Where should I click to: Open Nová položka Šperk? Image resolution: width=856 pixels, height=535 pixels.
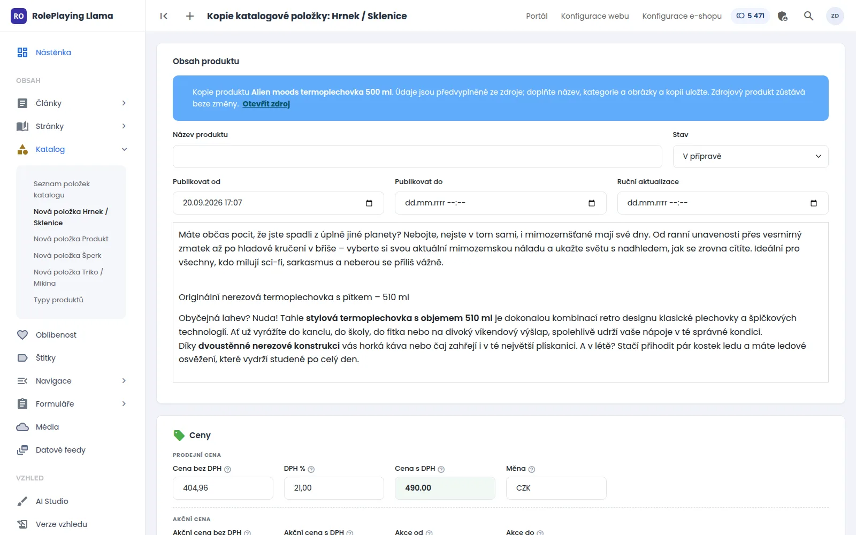pos(67,256)
